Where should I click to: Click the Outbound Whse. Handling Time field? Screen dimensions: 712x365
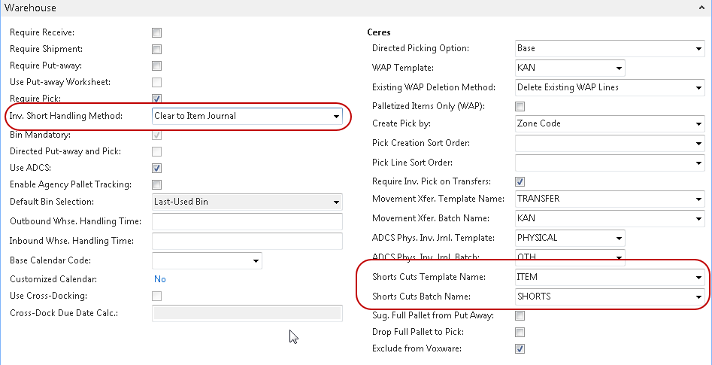pos(247,221)
